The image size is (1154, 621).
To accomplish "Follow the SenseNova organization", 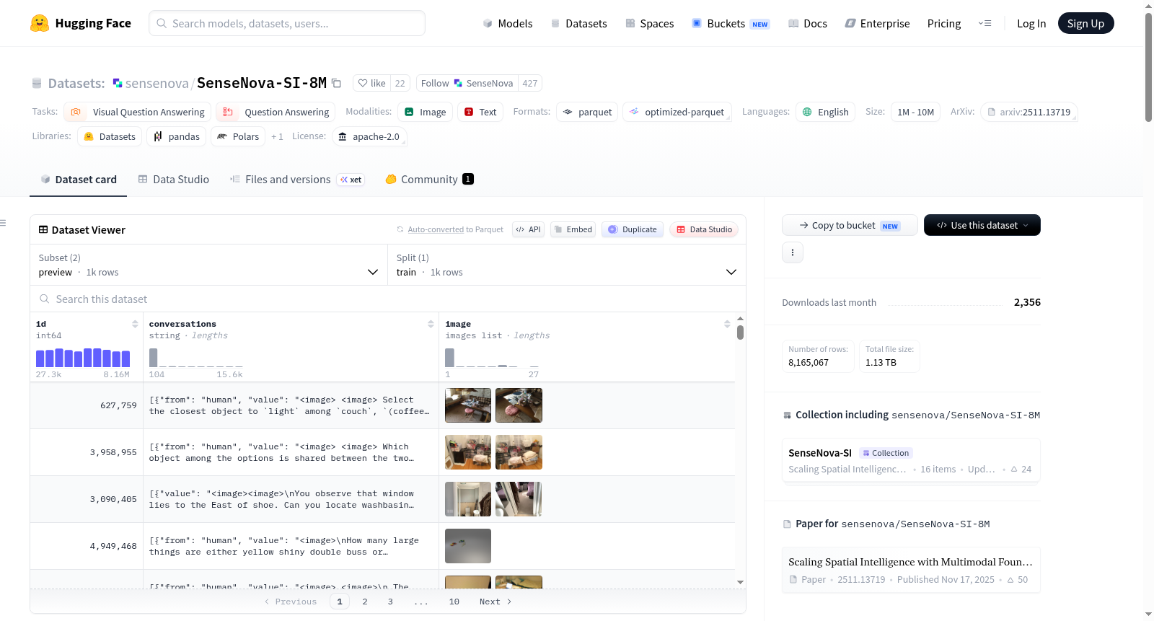I will 467,83.
